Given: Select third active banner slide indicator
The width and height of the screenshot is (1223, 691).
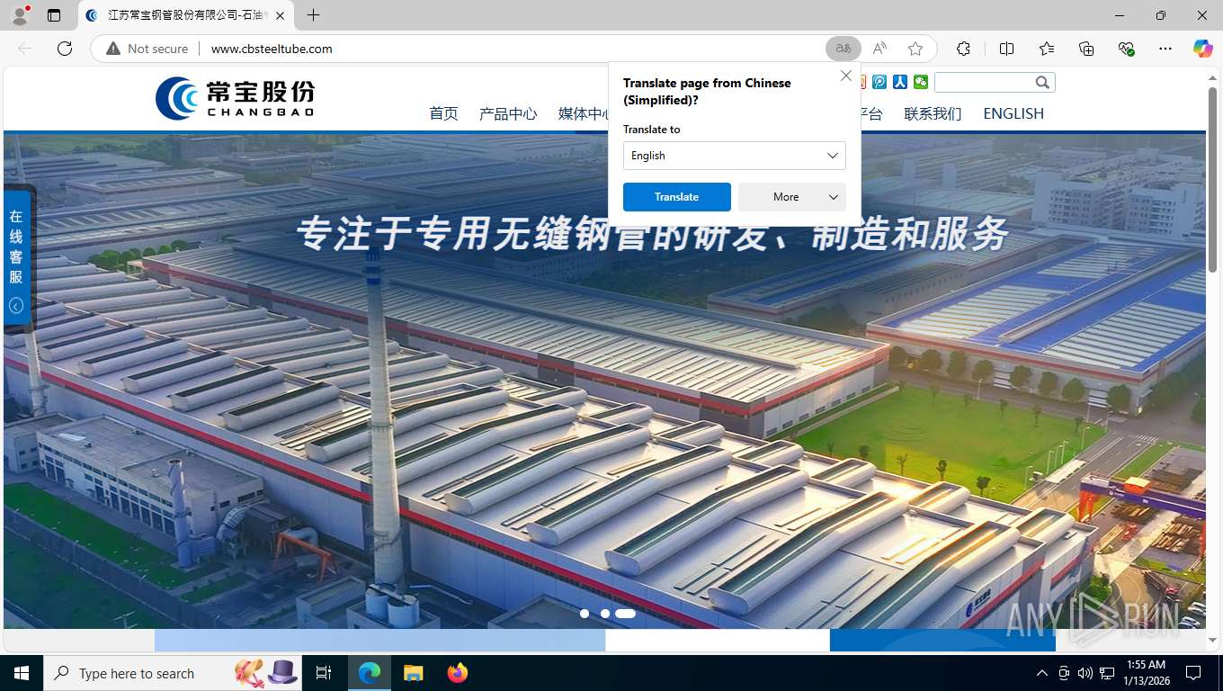Looking at the screenshot, I should click(x=626, y=614).
